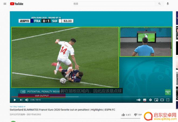
Task: Switch to miniplayer mode
Action: point(156,100)
